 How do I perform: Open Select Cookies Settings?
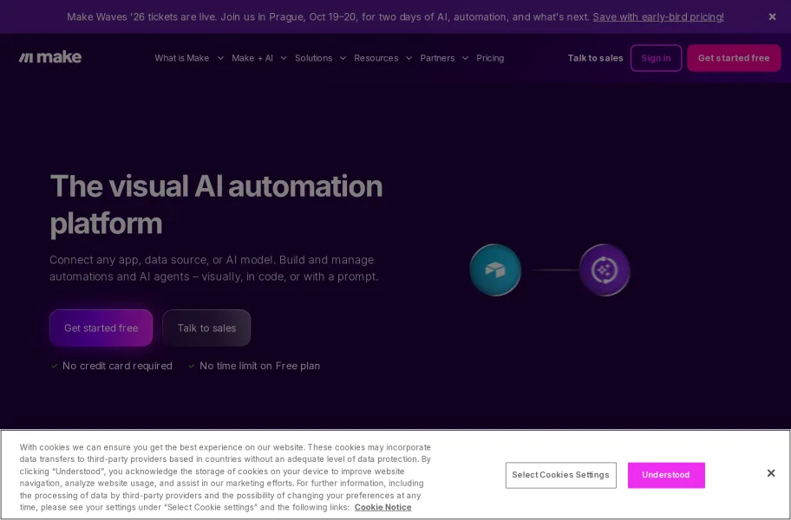[x=560, y=475]
